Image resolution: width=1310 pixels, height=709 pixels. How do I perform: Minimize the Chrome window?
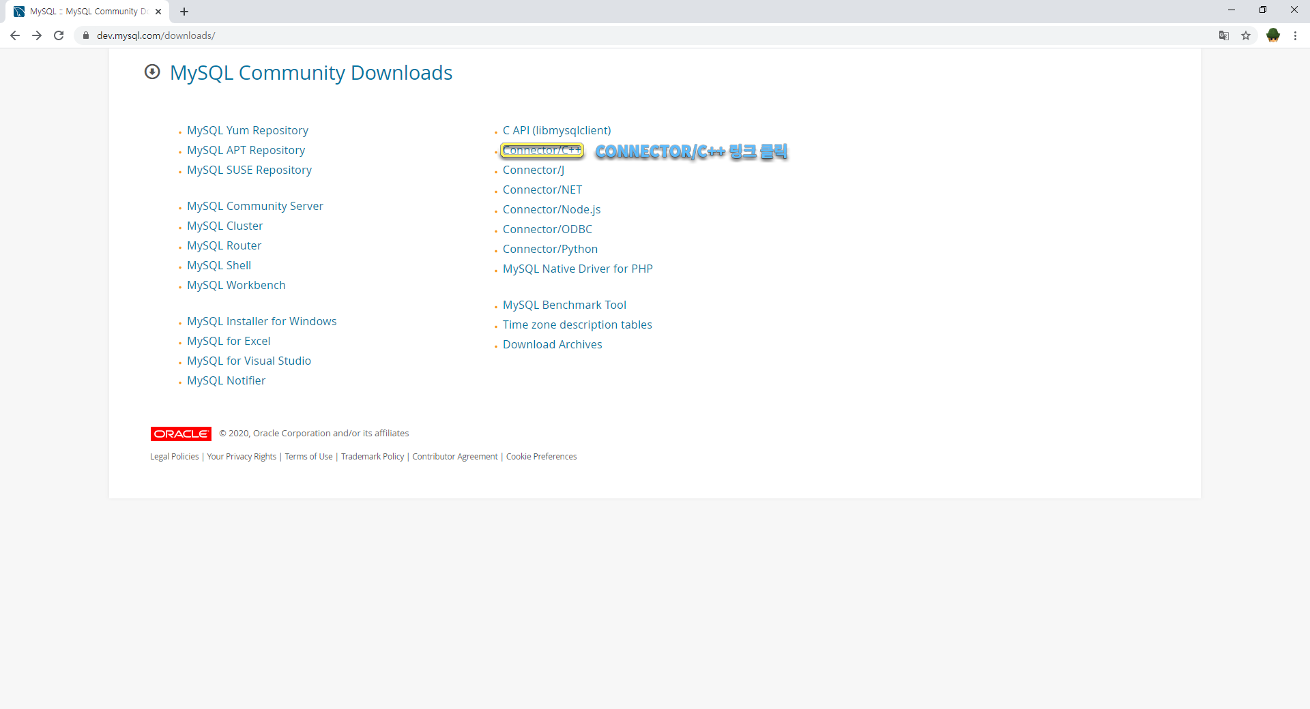pos(1232,10)
